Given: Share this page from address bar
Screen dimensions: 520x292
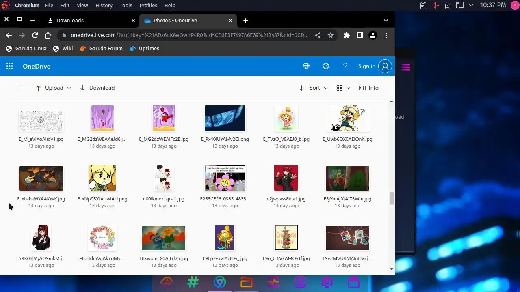Looking at the screenshot, I should tap(318, 35).
